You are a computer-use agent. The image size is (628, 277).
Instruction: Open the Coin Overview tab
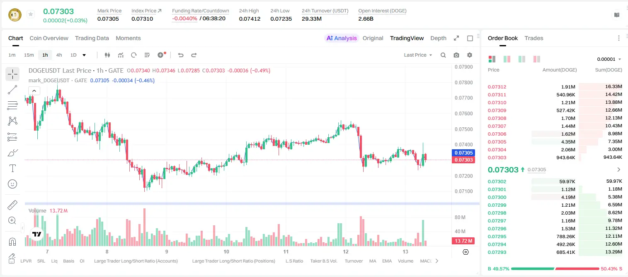49,38
